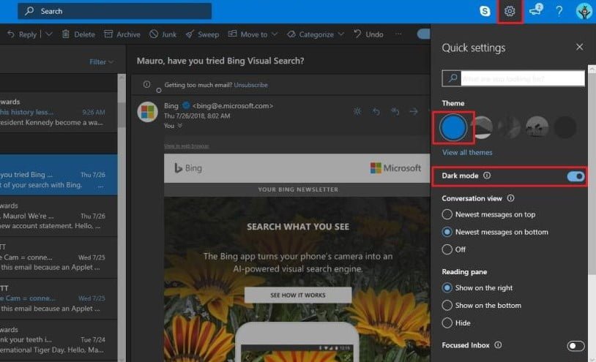This screenshot has width=596, height=362.
Task: Click Sweep in the toolbar
Action: (202, 34)
